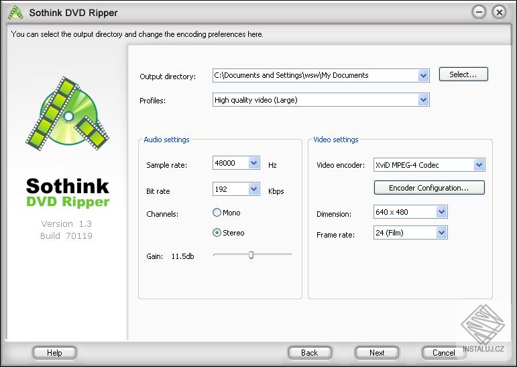Open the Dimension dropdown

[x=441, y=212]
